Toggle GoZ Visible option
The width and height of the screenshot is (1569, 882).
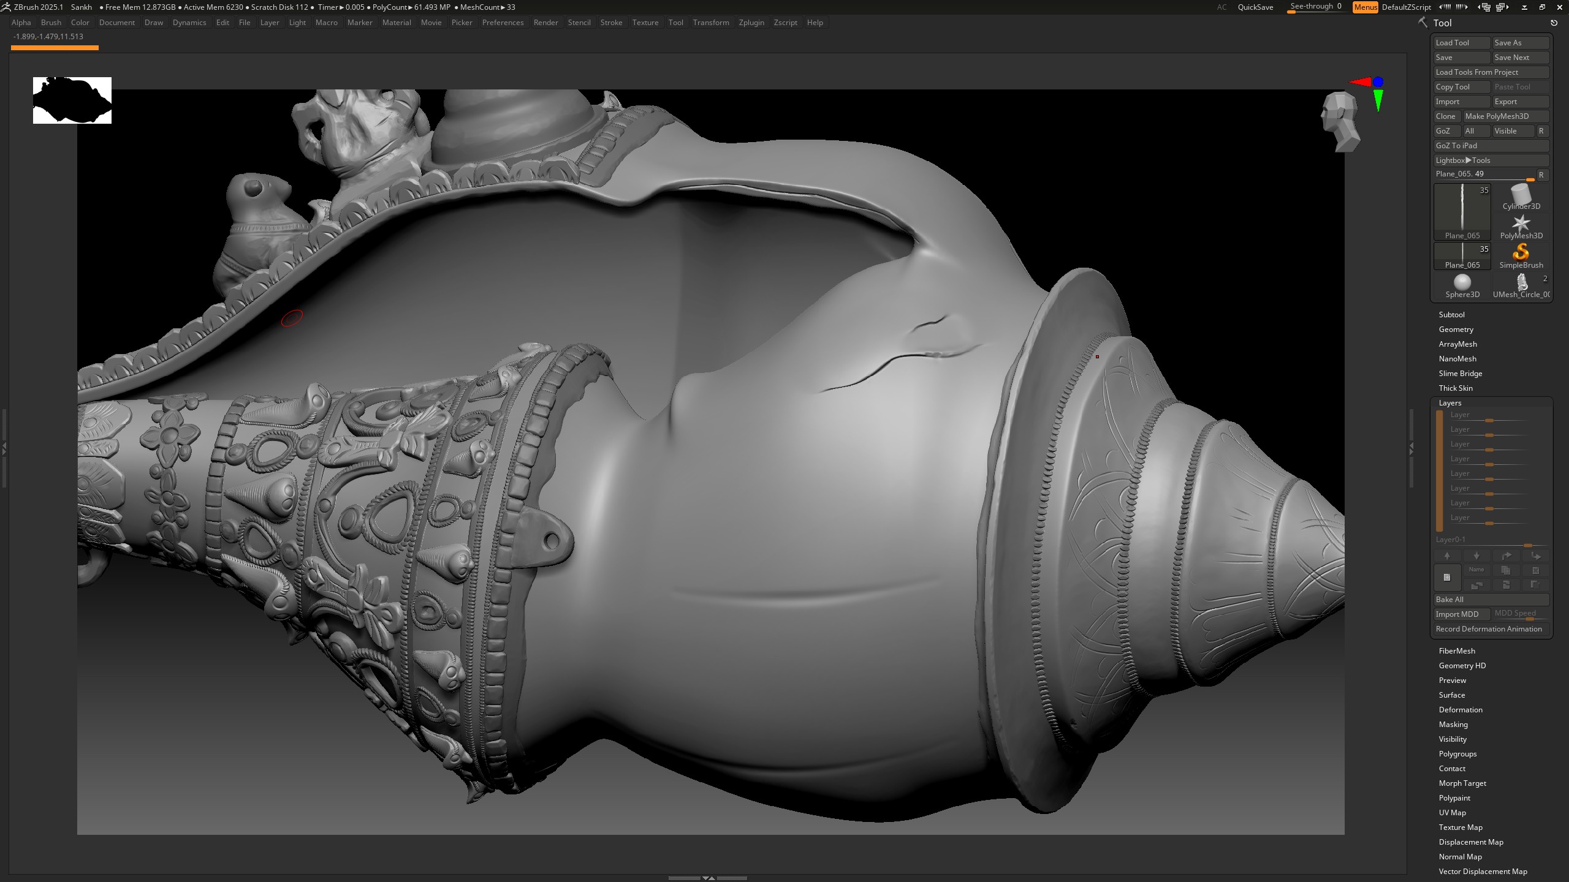pos(1513,131)
